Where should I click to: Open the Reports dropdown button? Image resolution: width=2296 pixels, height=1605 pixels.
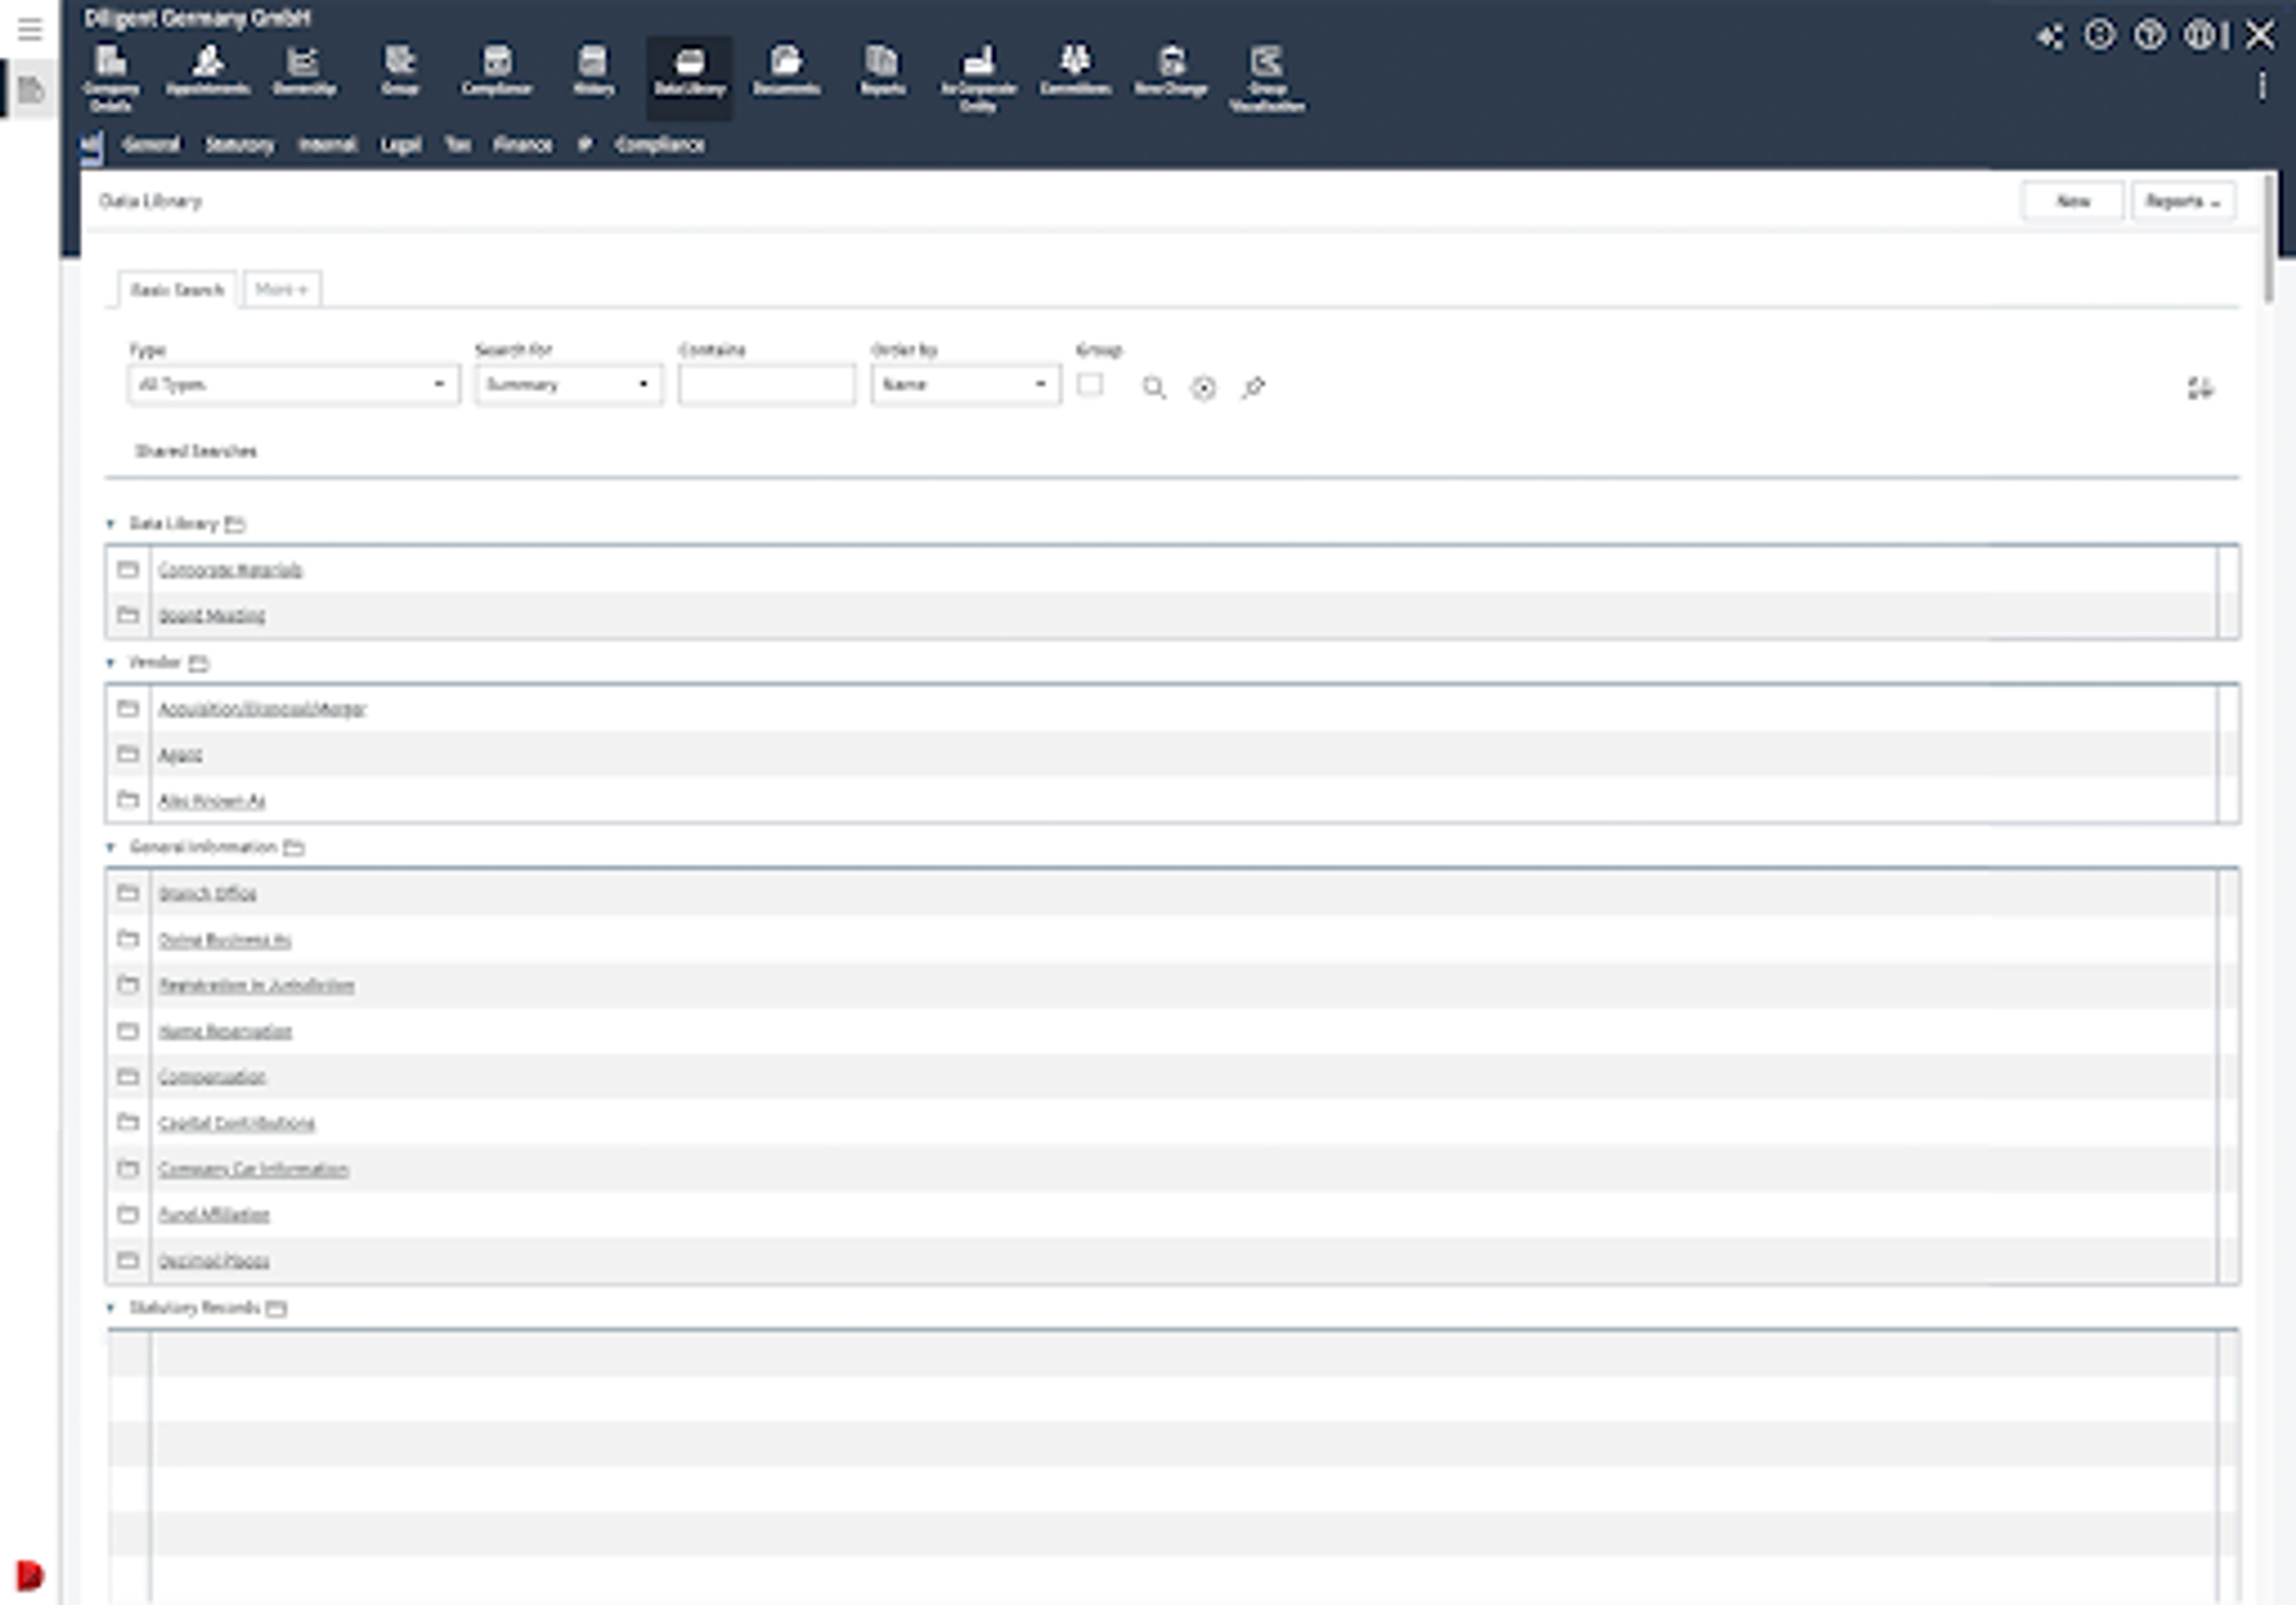tap(2183, 201)
